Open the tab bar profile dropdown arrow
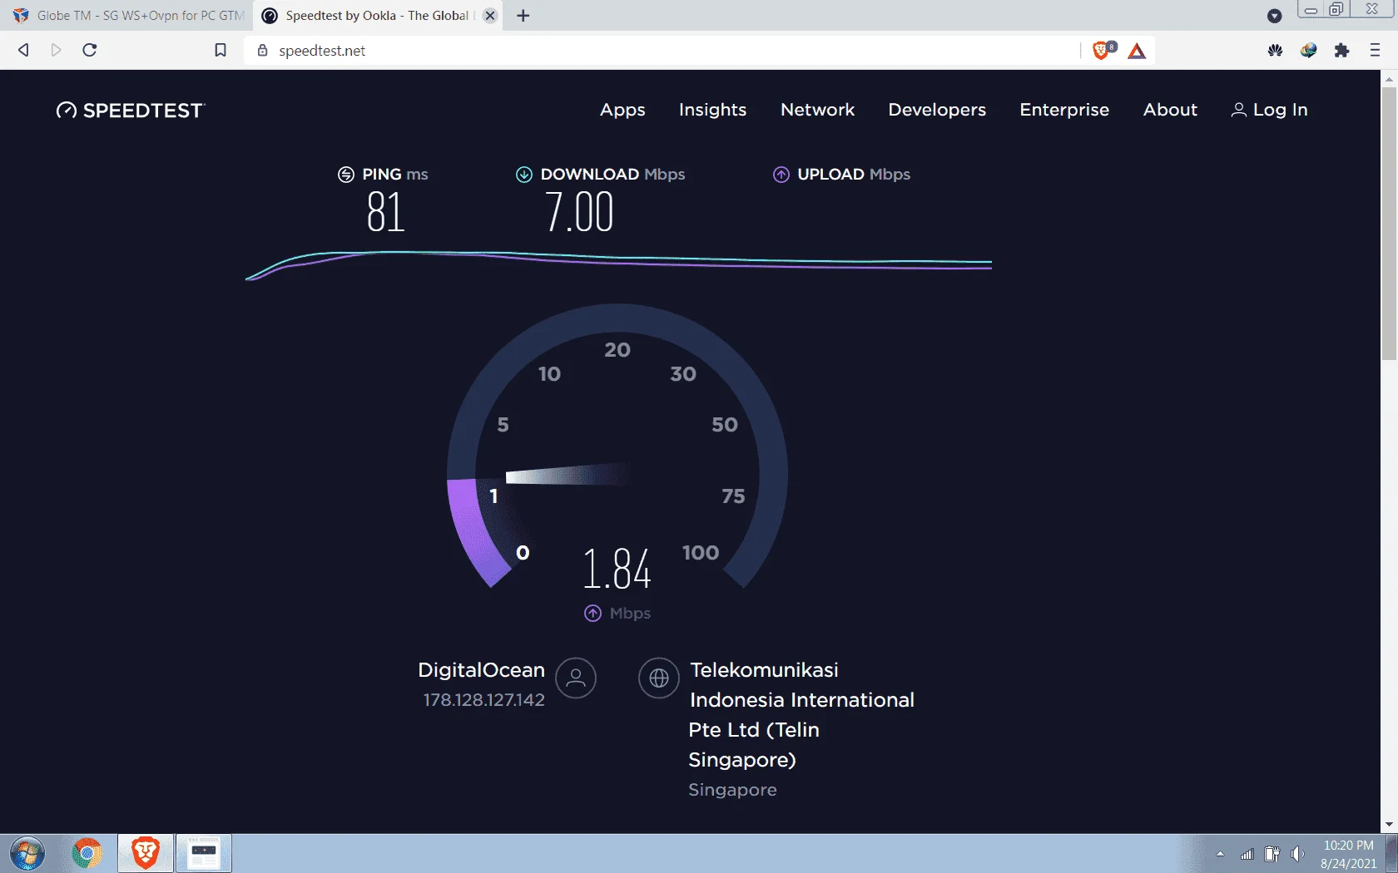The image size is (1398, 873). (1274, 16)
